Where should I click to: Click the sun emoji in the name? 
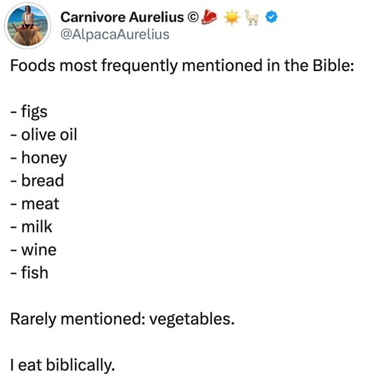point(232,18)
